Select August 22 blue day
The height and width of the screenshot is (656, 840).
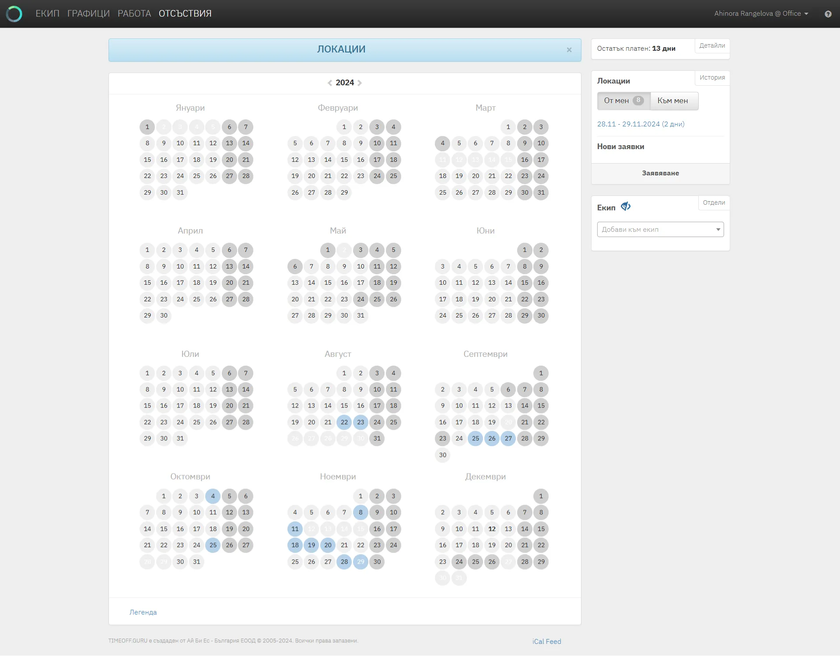344,422
